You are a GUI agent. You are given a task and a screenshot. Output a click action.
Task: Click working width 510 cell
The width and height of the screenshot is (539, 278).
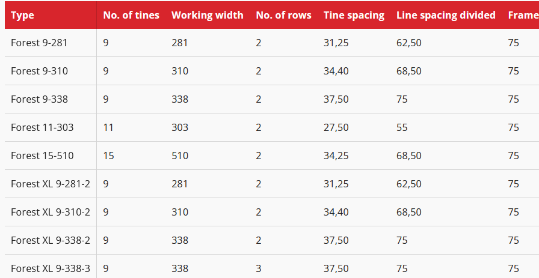[x=180, y=156]
